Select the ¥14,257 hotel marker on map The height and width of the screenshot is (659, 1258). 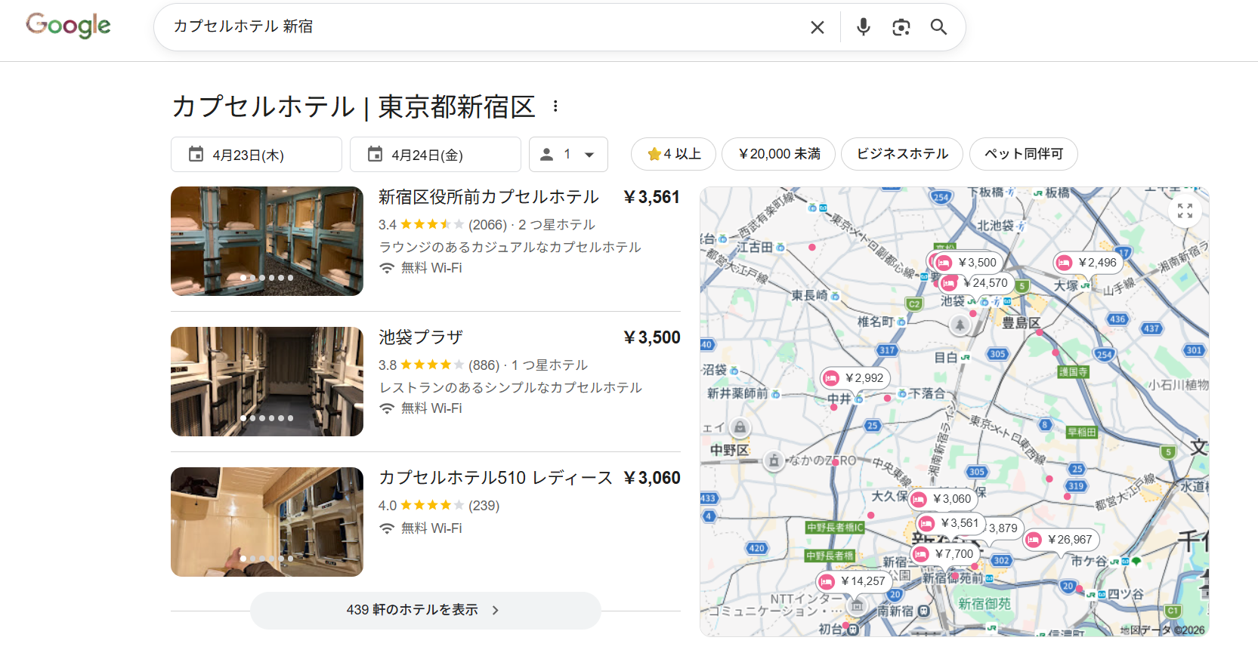853,581
